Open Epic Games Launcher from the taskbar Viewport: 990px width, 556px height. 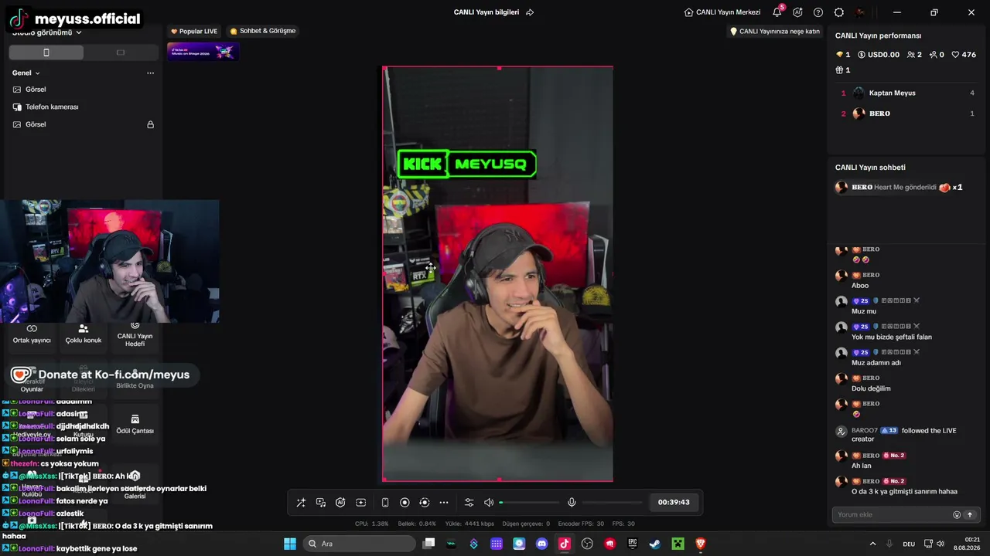(633, 544)
